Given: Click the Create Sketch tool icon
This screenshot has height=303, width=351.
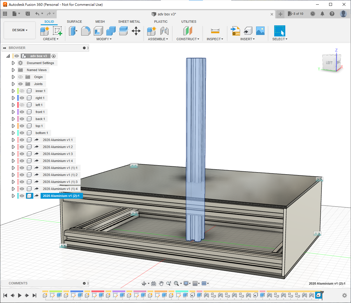Looking at the screenshot, I should [x=57, y=31].
